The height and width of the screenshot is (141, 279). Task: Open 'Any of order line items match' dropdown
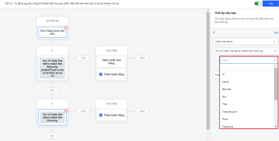tap(245, 51)
